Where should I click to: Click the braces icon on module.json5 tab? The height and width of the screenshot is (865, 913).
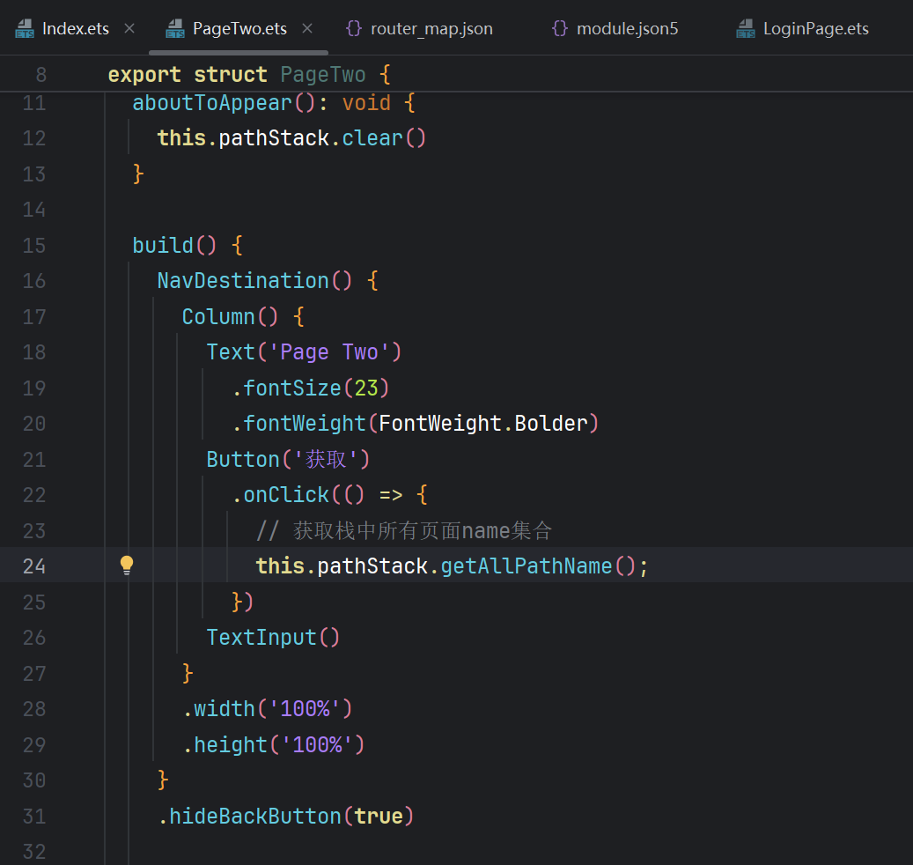559,29
